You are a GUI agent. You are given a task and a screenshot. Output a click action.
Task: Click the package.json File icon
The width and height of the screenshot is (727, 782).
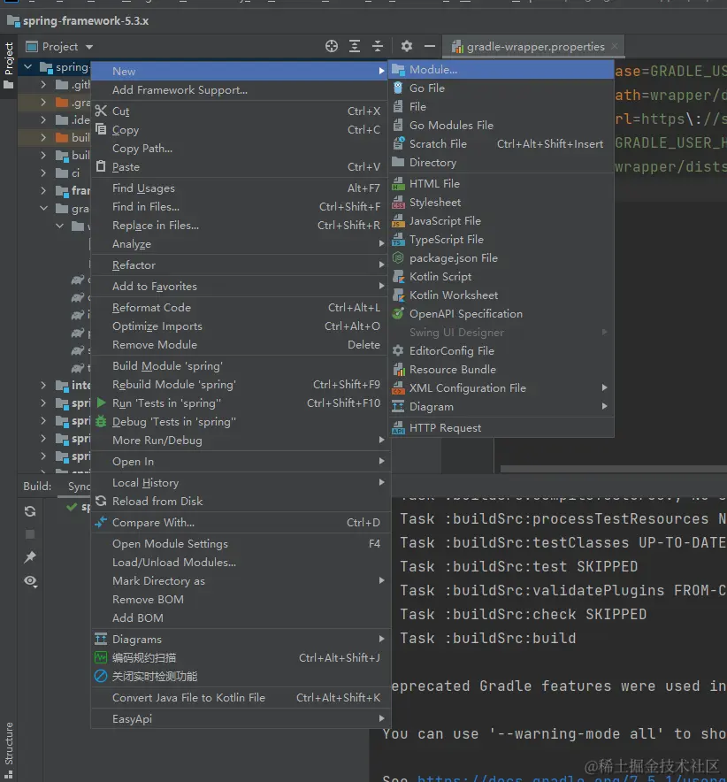pos(398,257)
